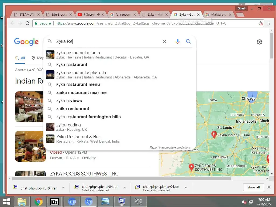Open first restaurant interior photo thumbnail
Screen dimensions: 276x207
coord(29,107)
